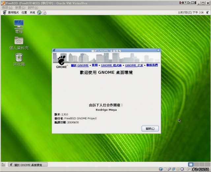Follow the 聯絡我們 contact link
The height and width of the screenshot is (172, 211).
(x=152, y=65)
